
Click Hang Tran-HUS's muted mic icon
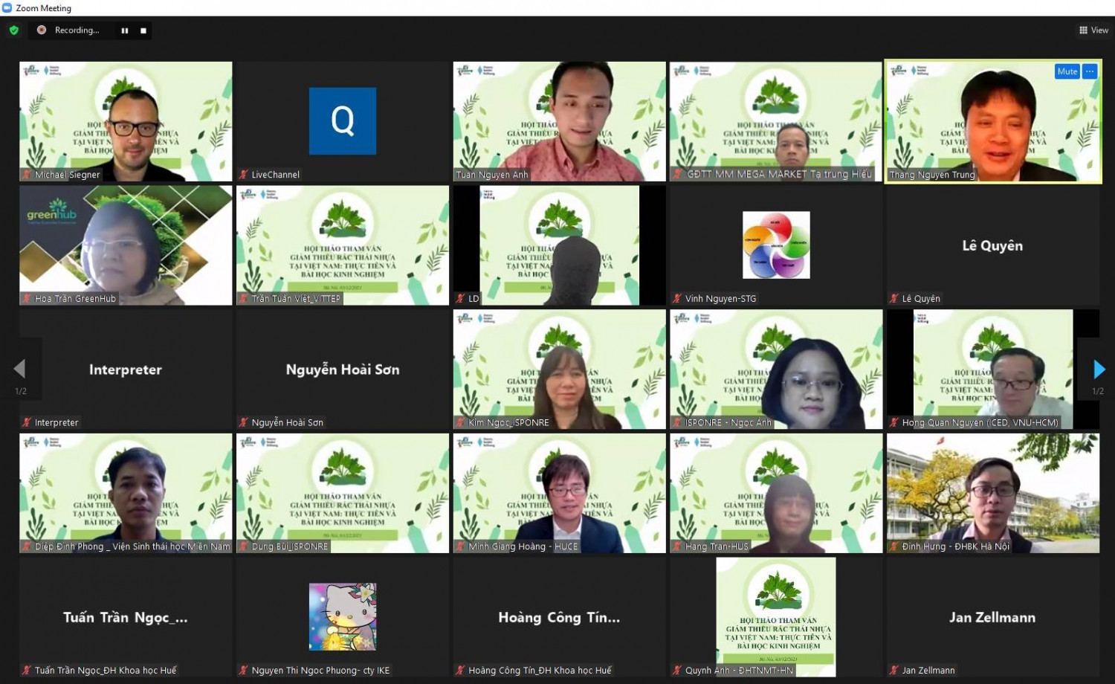tap(678, 546)
